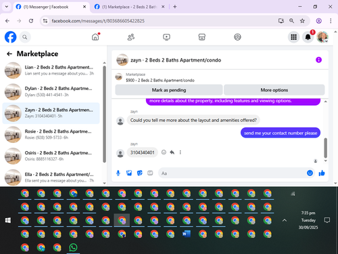The width and height of the screenshot is (338, 254).
Task: Open the emoji picker in message field
Action: coord(310,173)
